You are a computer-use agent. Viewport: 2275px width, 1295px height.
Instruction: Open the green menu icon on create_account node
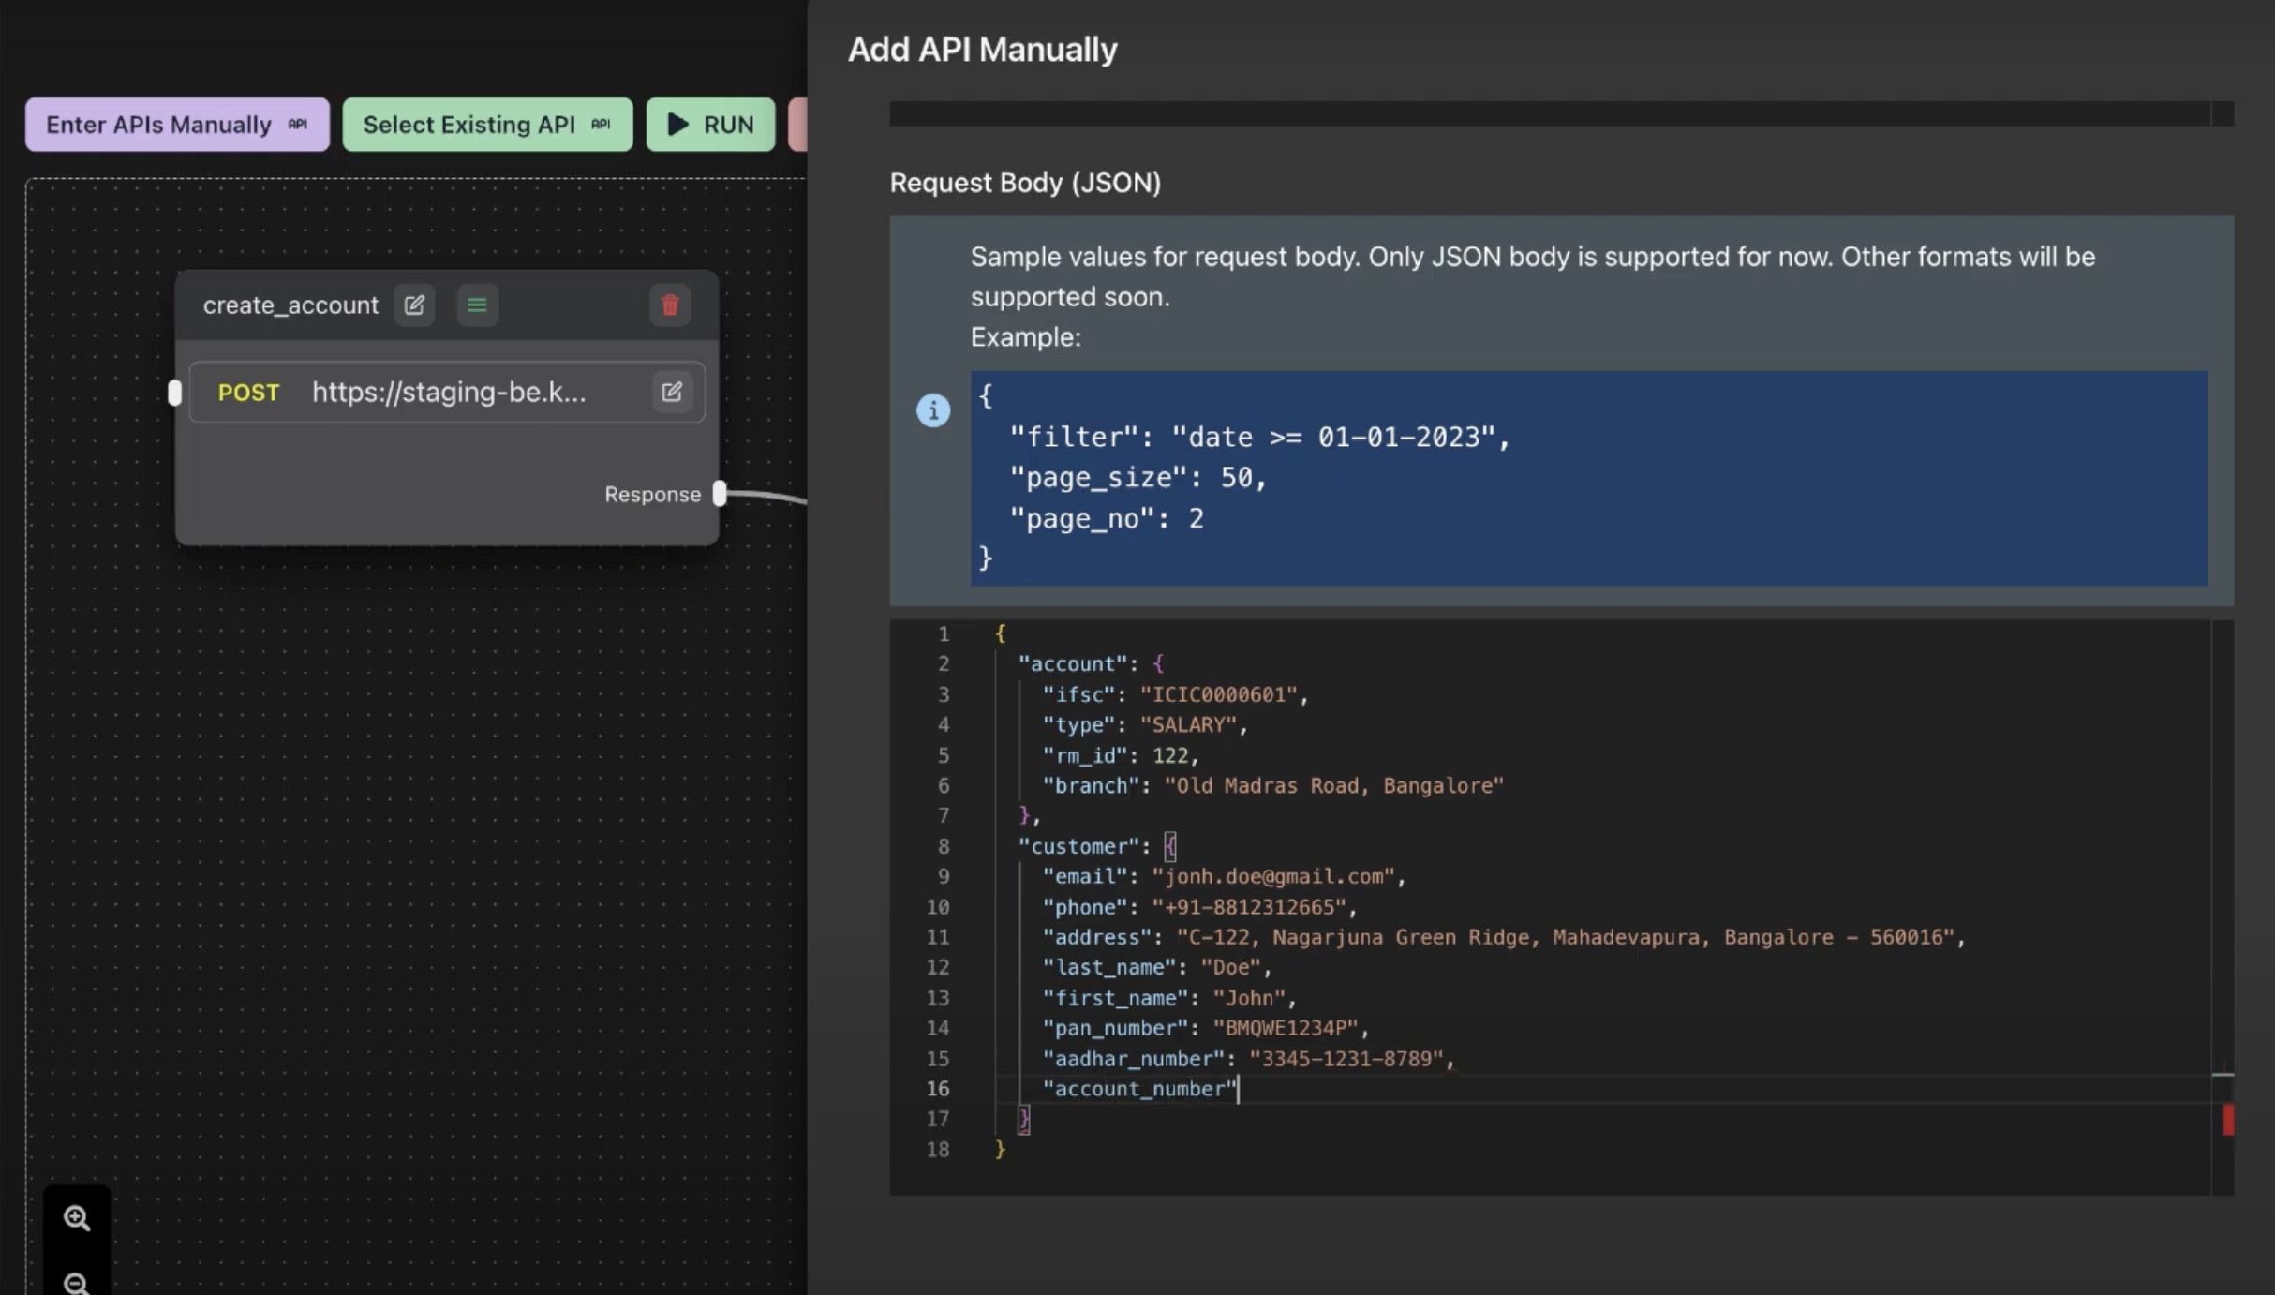pos(477,305)
